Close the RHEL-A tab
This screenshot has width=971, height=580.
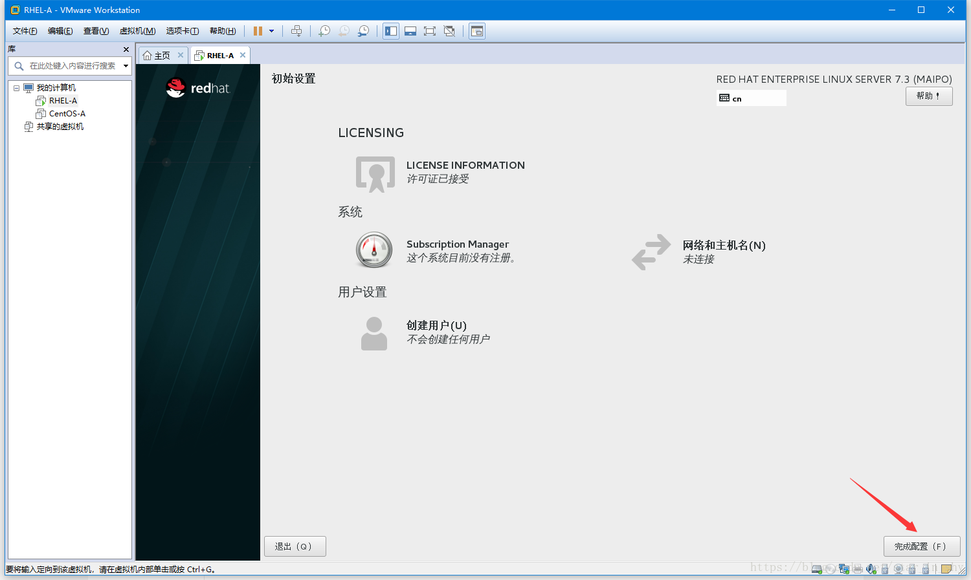click(243, 55)
